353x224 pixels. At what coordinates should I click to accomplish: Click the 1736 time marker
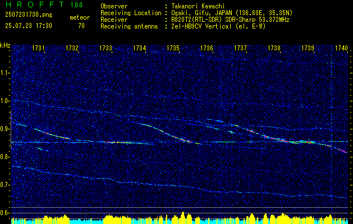[x=207, y=48]
